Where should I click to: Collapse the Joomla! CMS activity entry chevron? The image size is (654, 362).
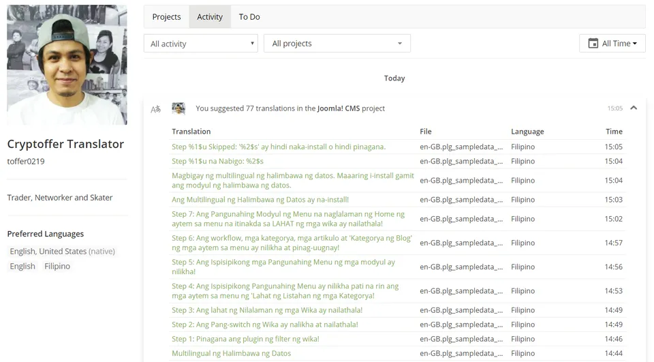coord(634,108)
